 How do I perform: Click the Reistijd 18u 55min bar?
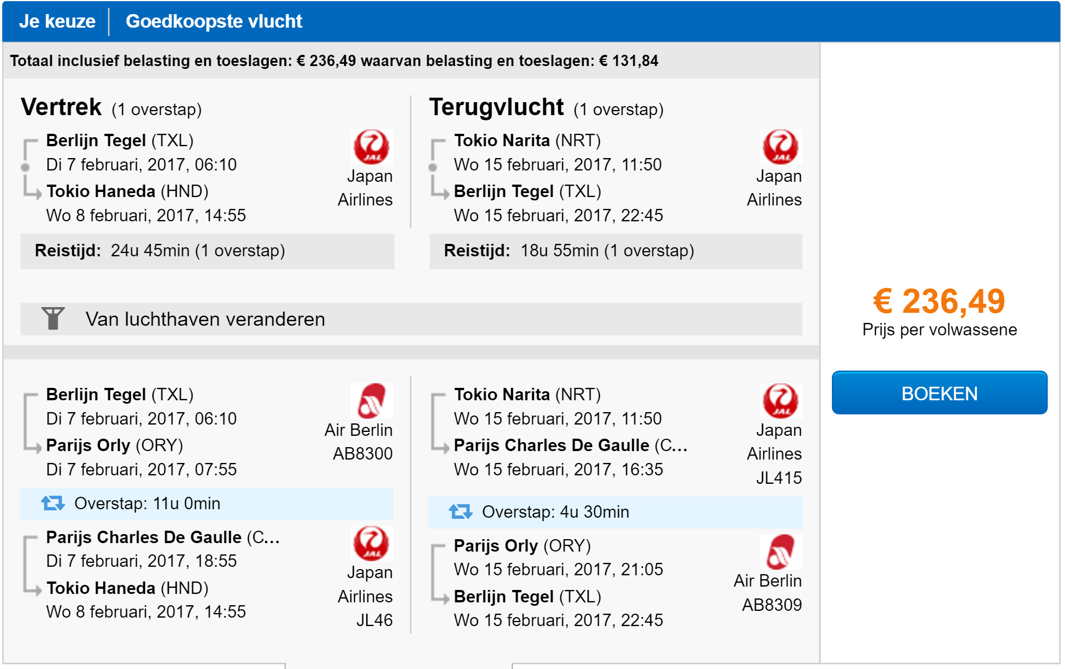tap(616, 251)
